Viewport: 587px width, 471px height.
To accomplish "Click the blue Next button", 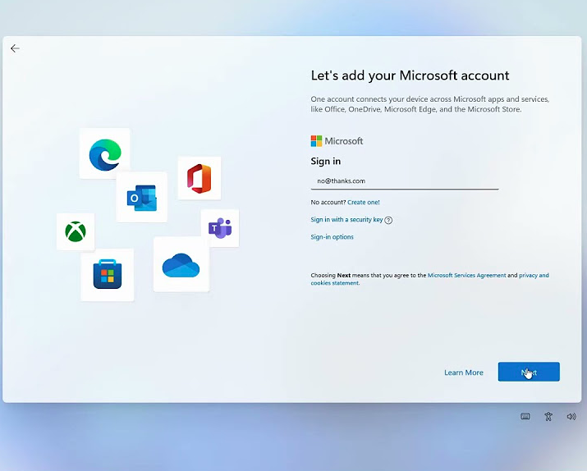I will click(529, 372).
